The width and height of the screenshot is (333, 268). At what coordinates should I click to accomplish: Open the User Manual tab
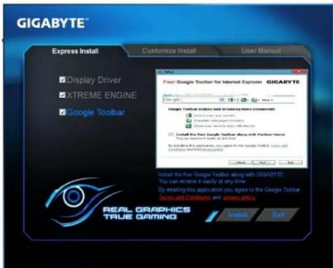point(261,51)
